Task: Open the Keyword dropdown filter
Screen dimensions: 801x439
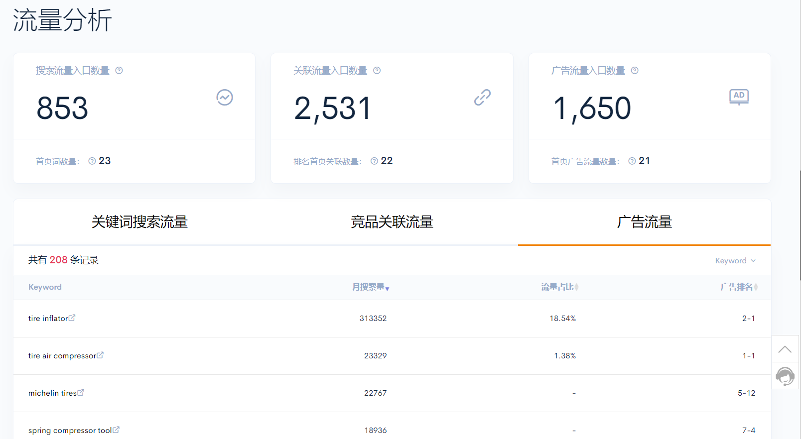Action: pyautogui.click(x=736, y=261)
